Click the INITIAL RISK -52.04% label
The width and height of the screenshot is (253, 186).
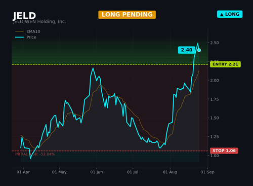[x=35, y=154]
